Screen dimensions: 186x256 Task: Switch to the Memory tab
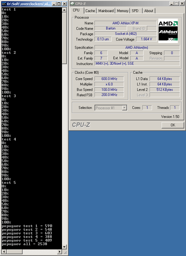(122, 11)
